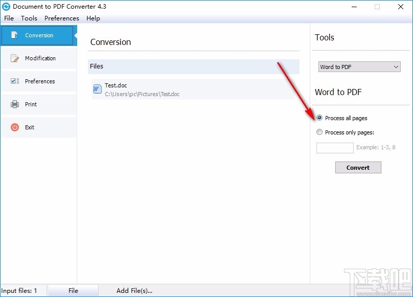Click the red Exit power icon

(x=14, y=127)
